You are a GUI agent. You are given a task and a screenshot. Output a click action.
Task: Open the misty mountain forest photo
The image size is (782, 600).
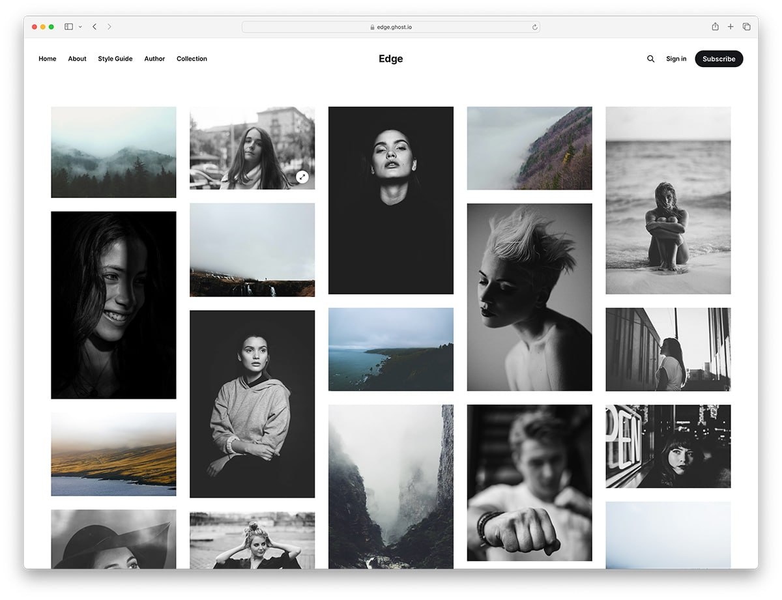point(113,152)
